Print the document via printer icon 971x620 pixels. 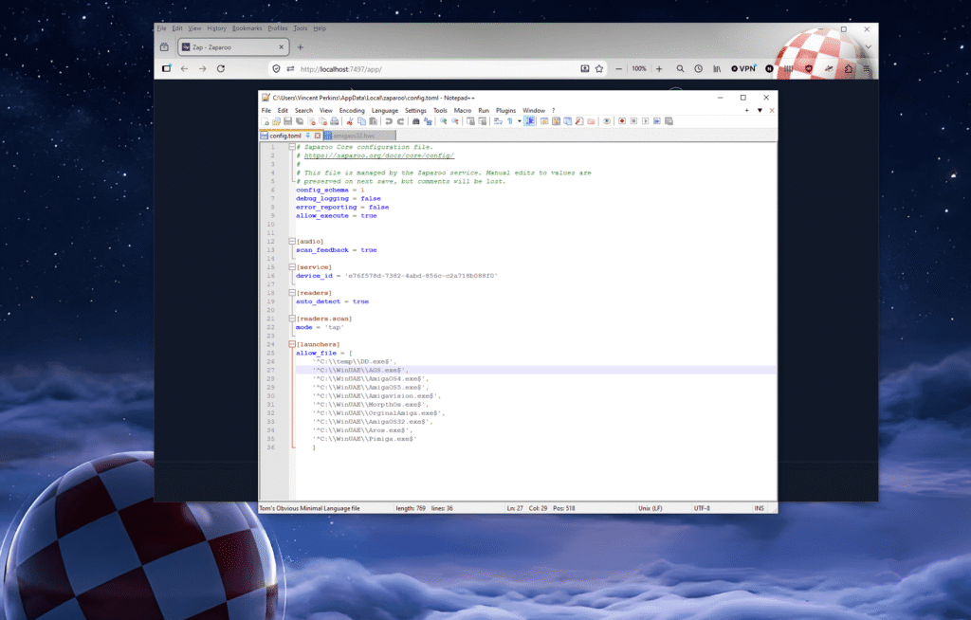[x=335, y=121]
